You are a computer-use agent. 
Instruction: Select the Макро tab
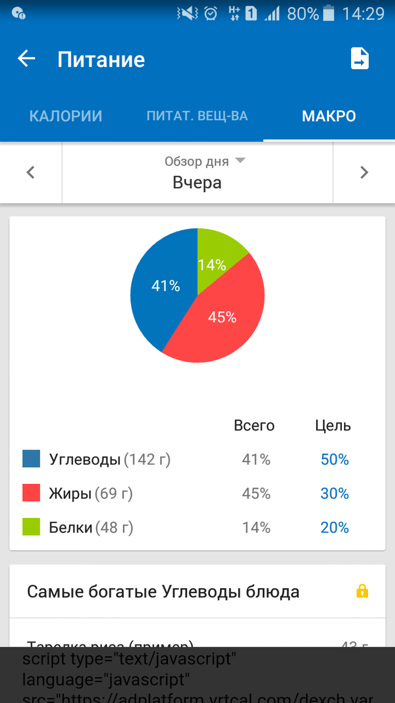click(329, 116)
